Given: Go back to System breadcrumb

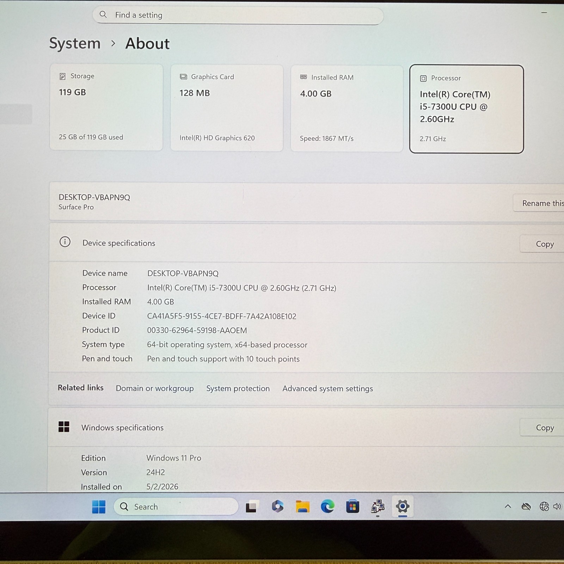Looking at the screenshot, I should [75, 43].
